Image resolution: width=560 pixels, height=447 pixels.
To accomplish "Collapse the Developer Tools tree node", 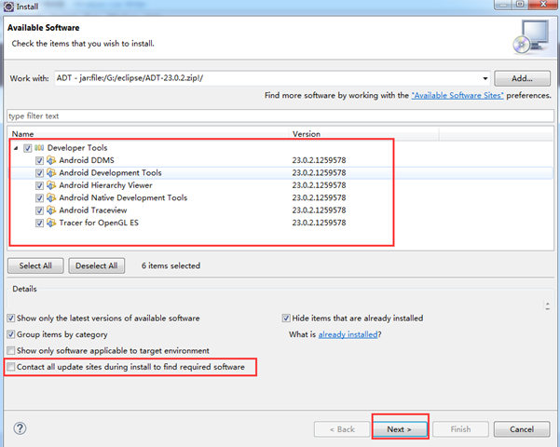I will (16, 148).
